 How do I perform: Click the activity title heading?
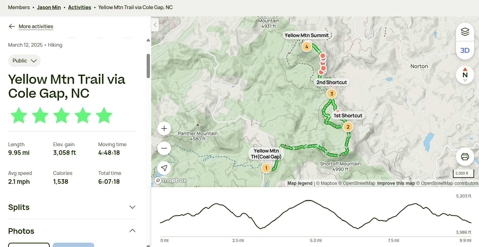(x=66, y=86)
